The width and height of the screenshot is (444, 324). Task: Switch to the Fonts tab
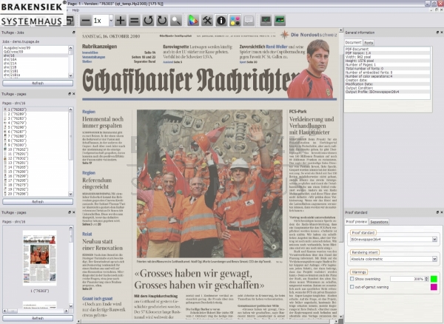point(369,43)
